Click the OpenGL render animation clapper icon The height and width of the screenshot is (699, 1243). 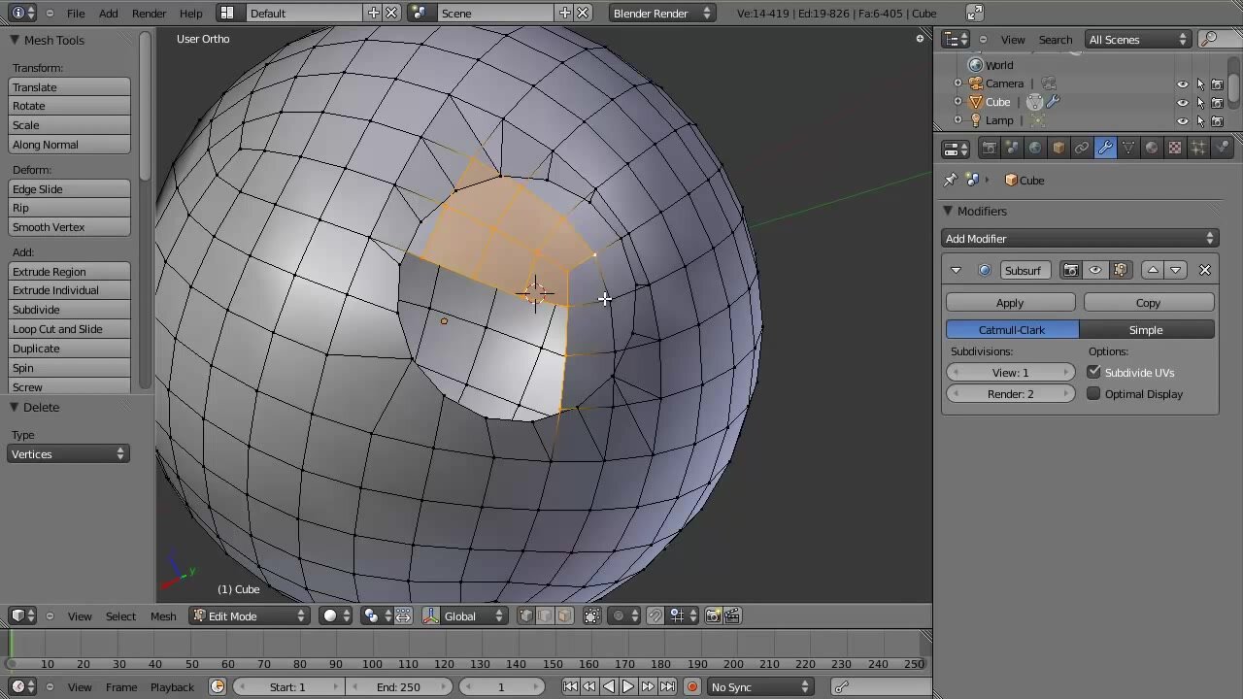733,616
